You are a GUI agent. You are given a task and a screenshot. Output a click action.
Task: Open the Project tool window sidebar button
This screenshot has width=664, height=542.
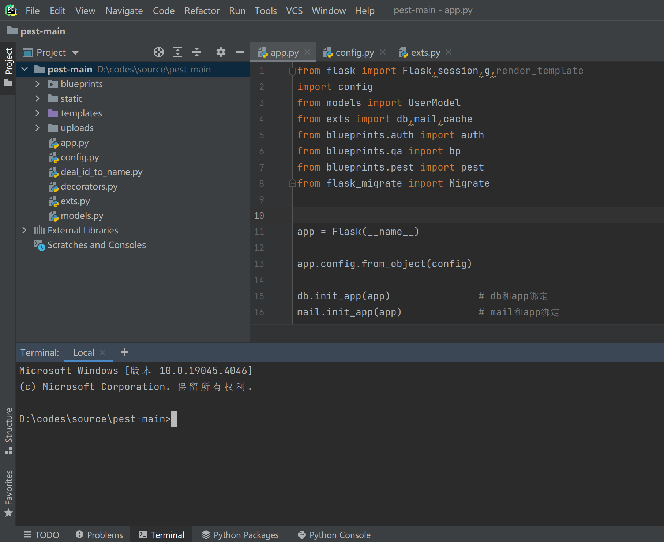coord(8,67)
